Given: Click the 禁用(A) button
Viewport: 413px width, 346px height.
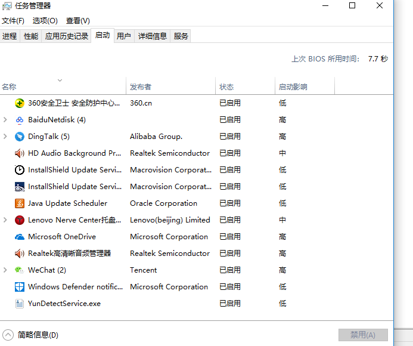Looking at the screenshot, I should 363,335.
